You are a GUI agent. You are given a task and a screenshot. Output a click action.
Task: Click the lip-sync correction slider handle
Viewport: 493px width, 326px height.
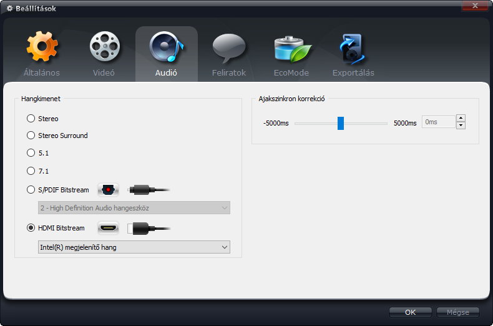341,123
